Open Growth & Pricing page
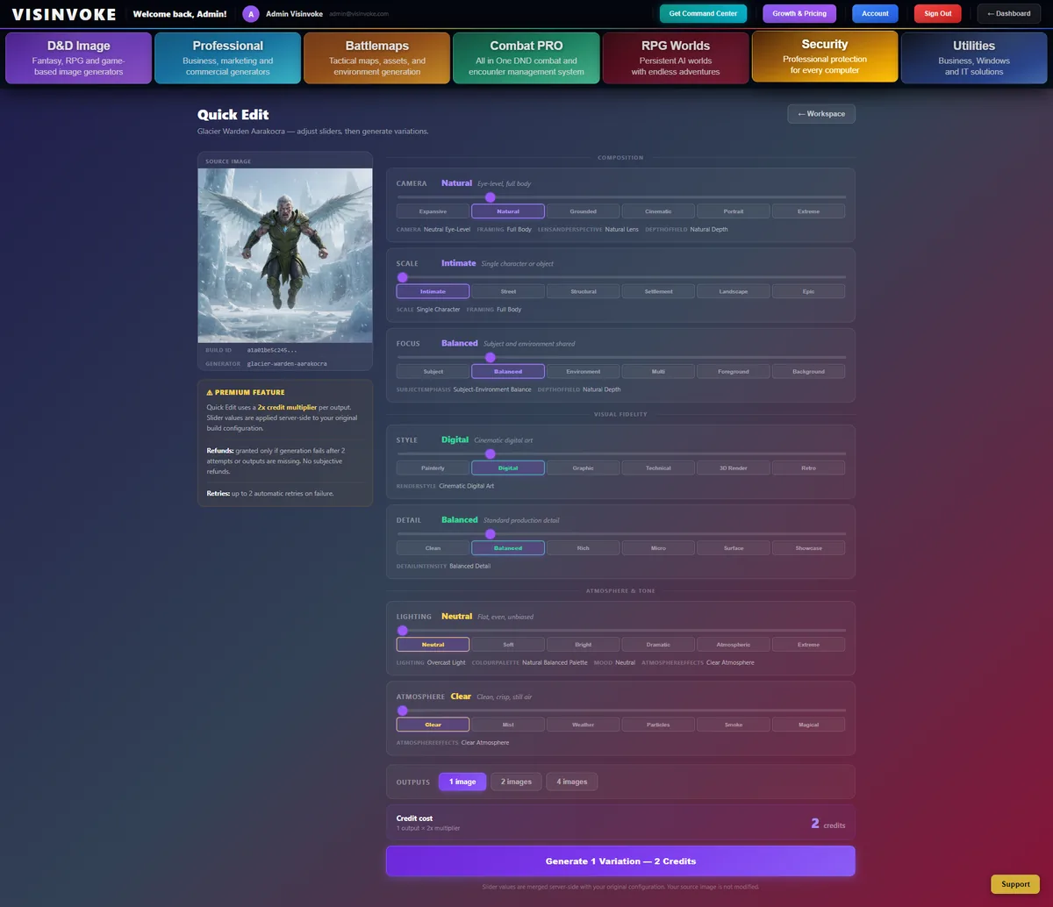The image size is (1053, 907). (799, 14)
